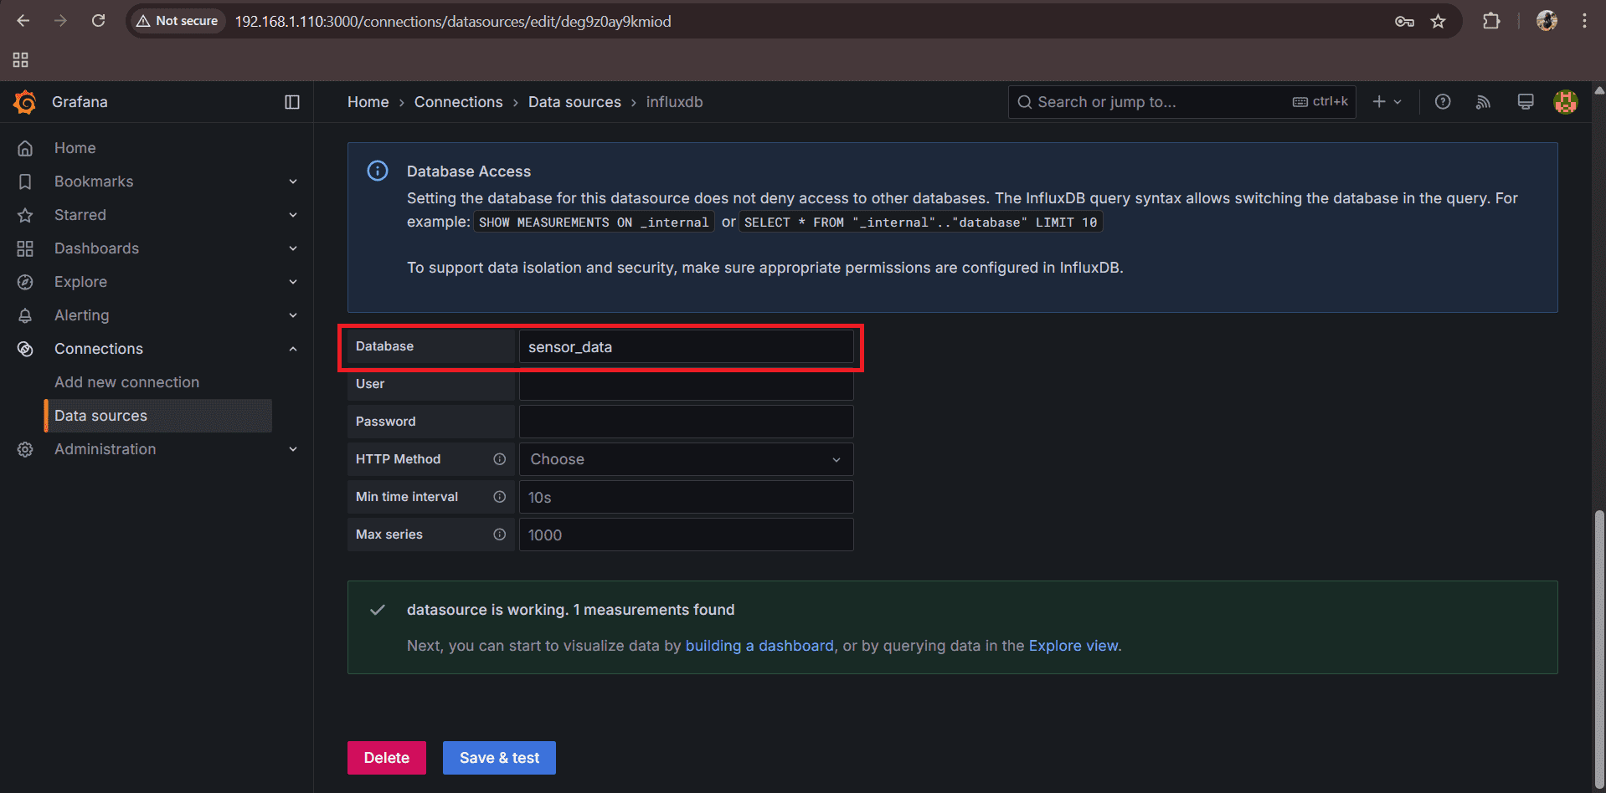
Task: Open the help question mark icon
Action: point(1442,102)
